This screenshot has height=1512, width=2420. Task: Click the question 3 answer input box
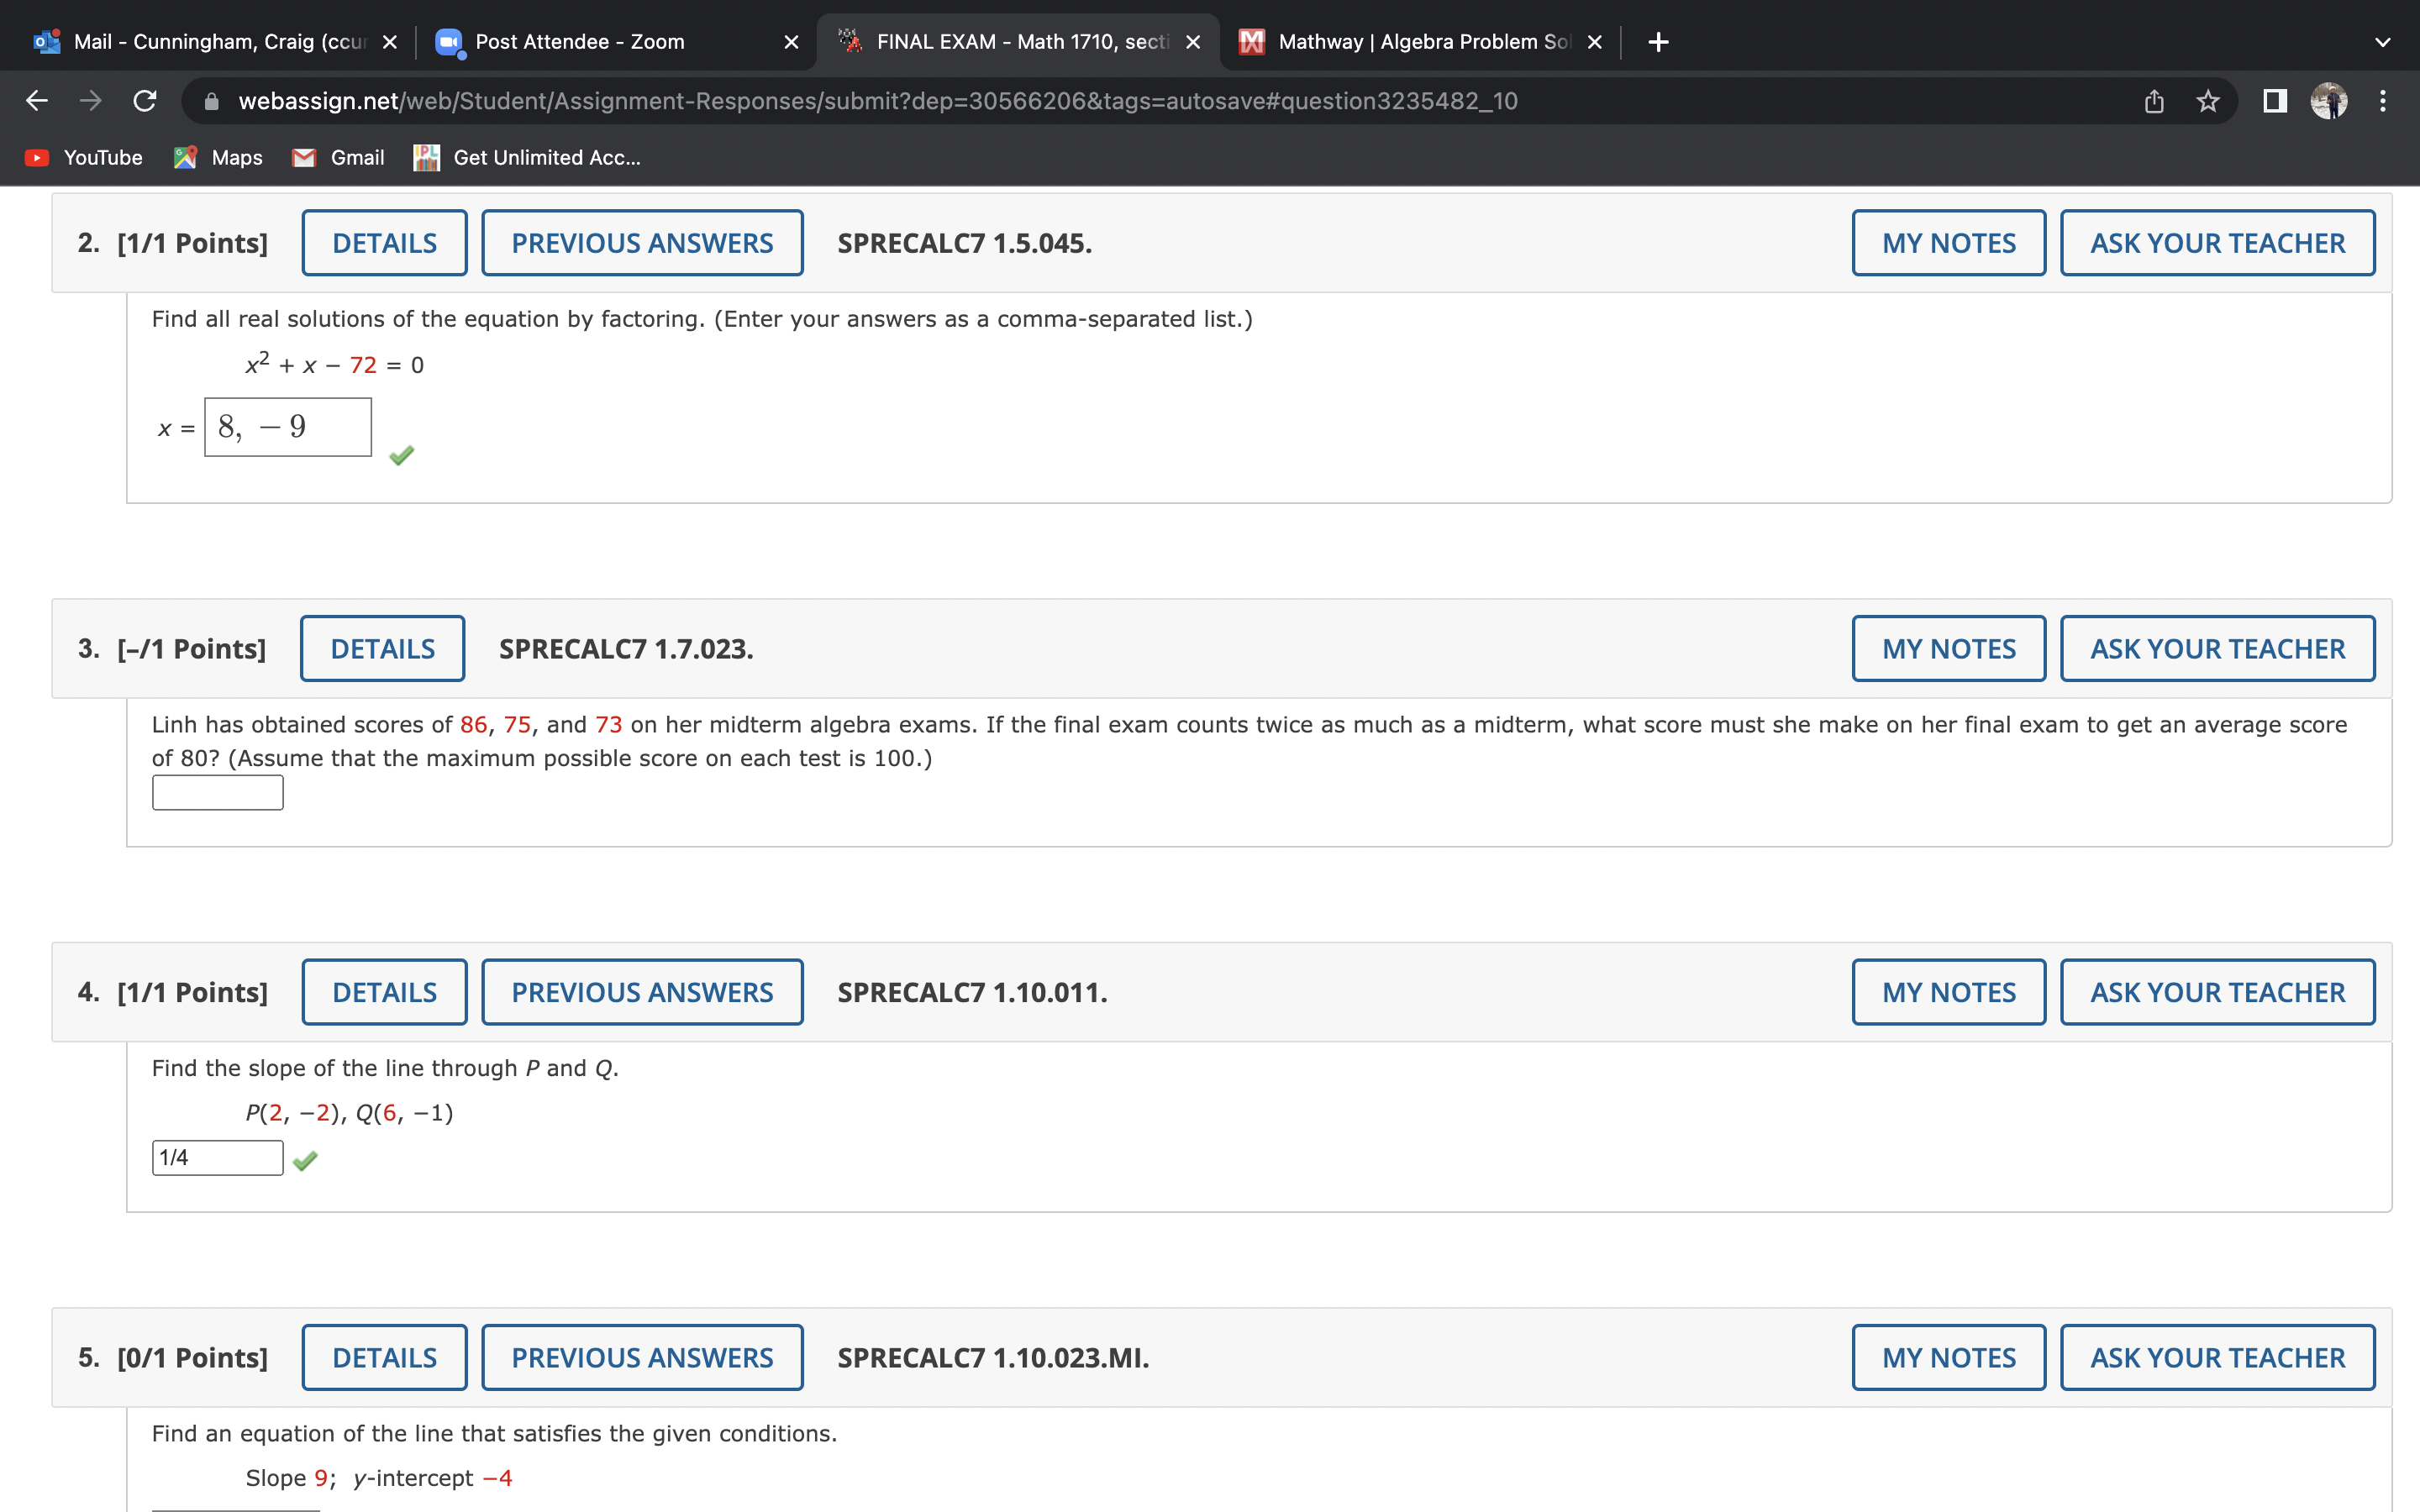(217, 793)
